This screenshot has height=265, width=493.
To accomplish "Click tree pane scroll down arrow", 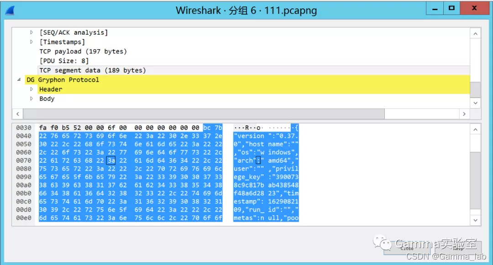I will point(475,103).
